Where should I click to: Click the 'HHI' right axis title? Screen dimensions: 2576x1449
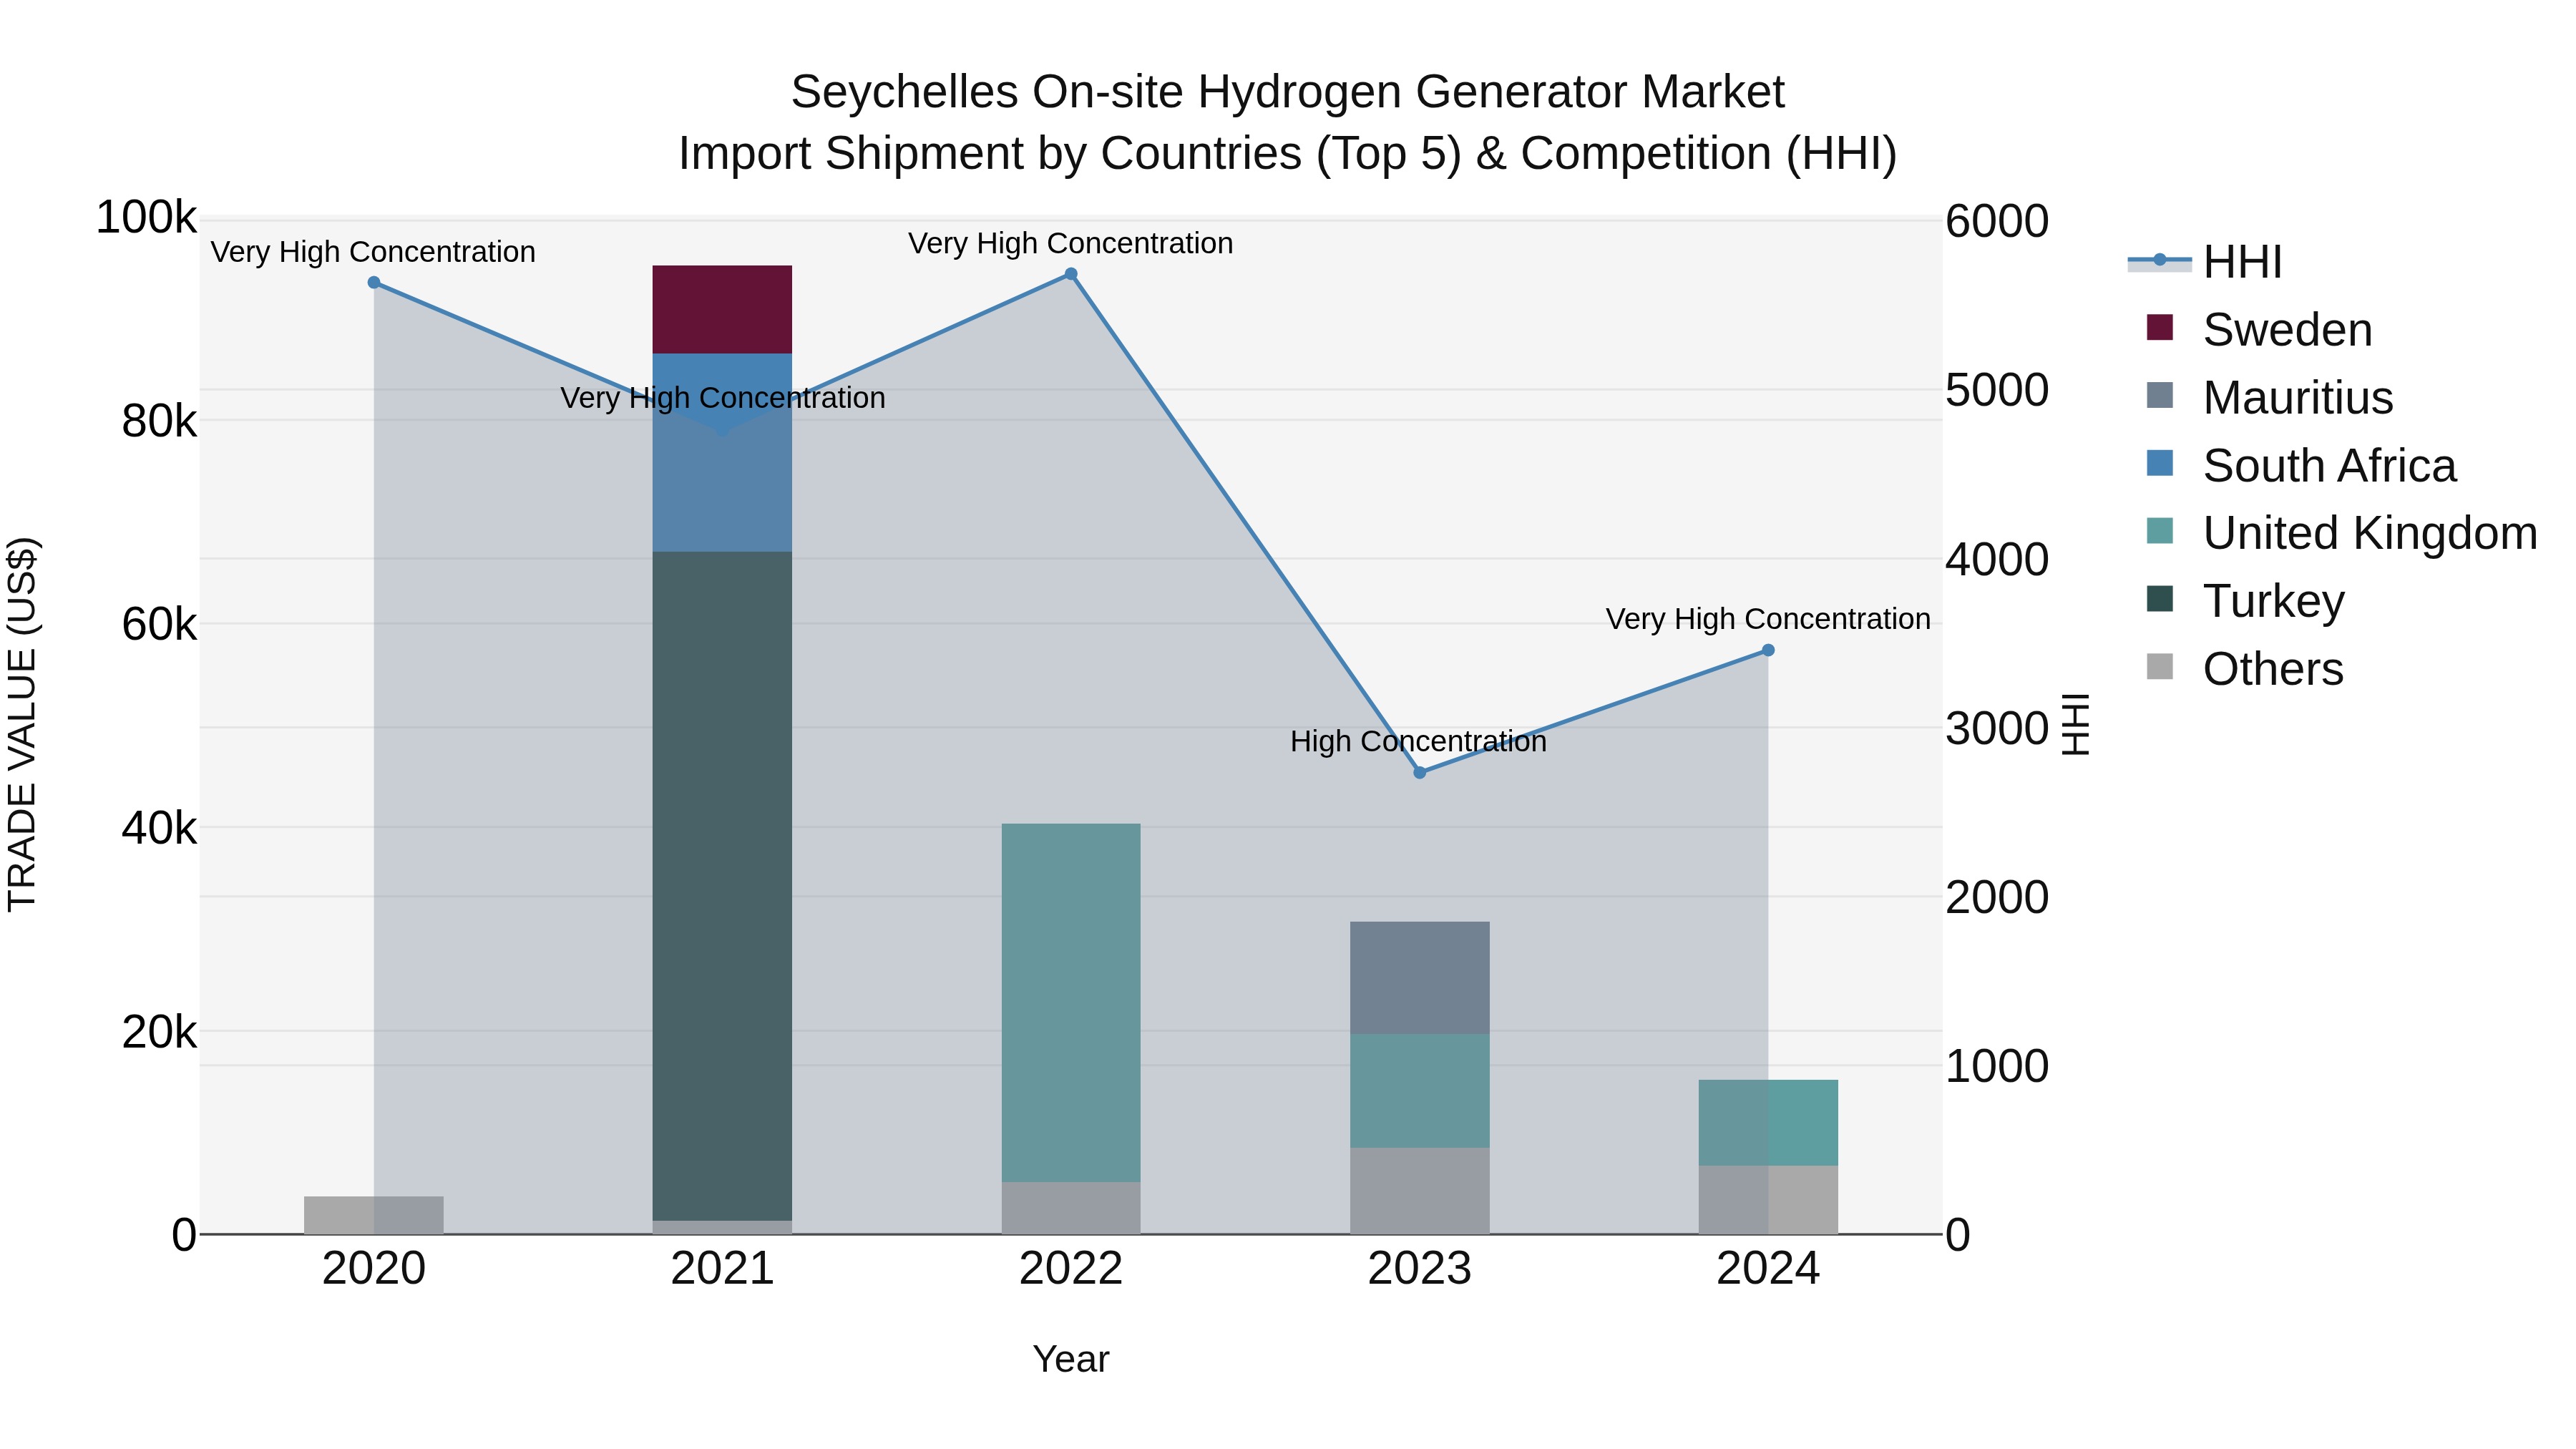pyautogui.click(x=2076, y=725)
